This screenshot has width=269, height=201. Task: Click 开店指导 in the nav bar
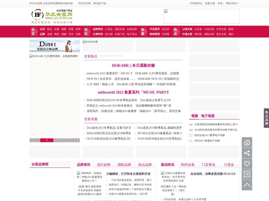pyautogui.click(x=155, y=29)
